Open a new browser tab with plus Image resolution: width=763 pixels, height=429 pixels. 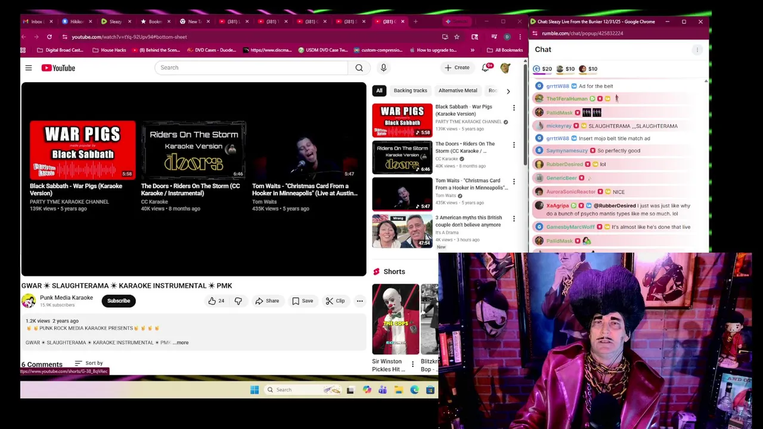415,21
